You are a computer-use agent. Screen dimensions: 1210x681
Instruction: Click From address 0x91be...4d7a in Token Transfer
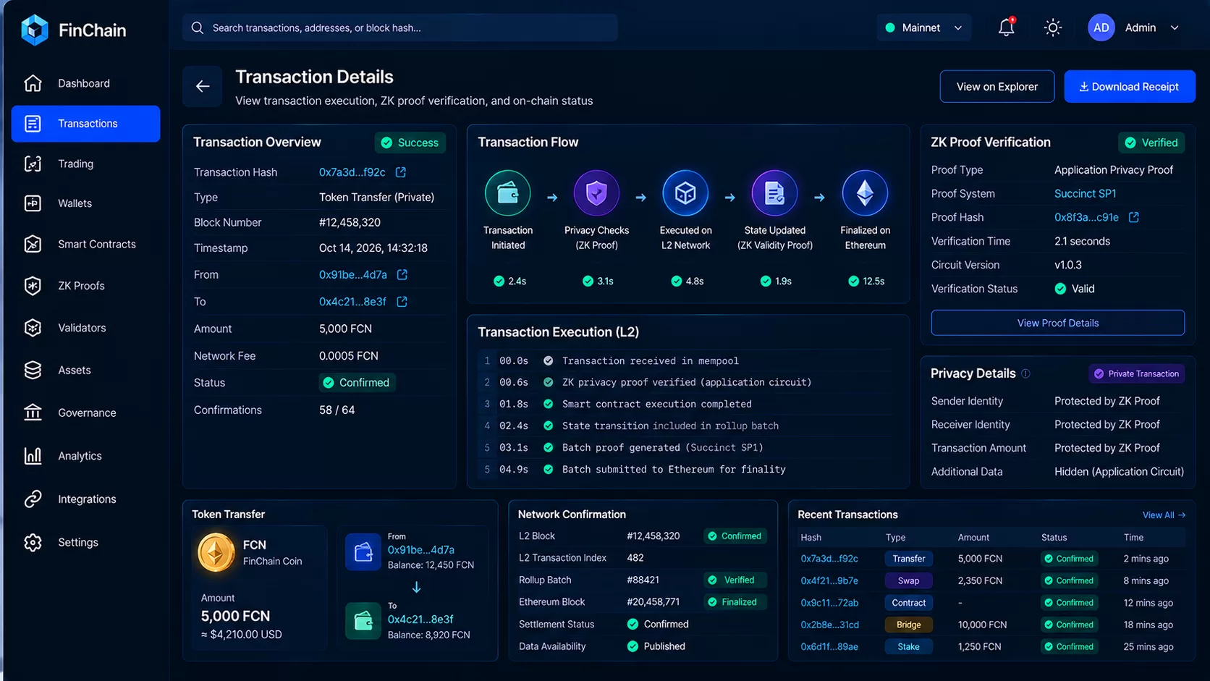[421, 550]
